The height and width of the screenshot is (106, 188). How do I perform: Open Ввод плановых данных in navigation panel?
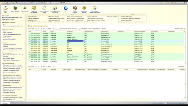click(x=9, y=58)
